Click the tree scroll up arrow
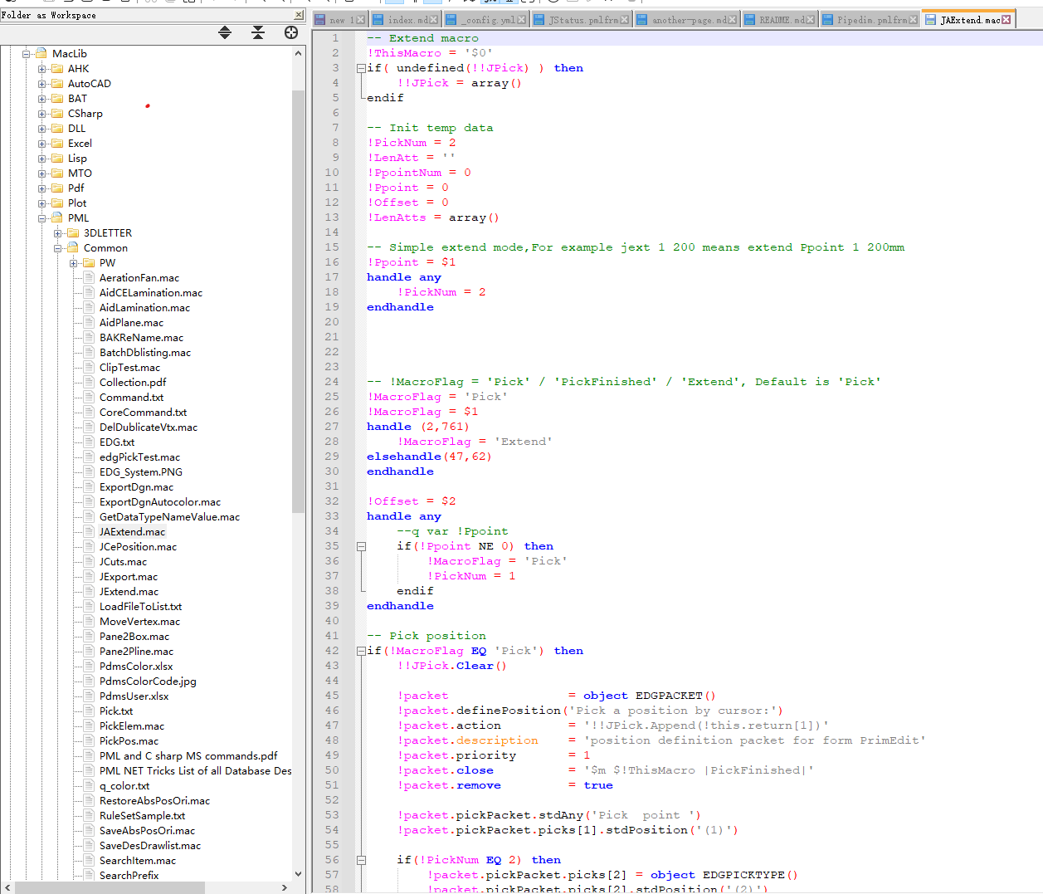The width and height of the screenshot is (1043, 894). [298, 53]
